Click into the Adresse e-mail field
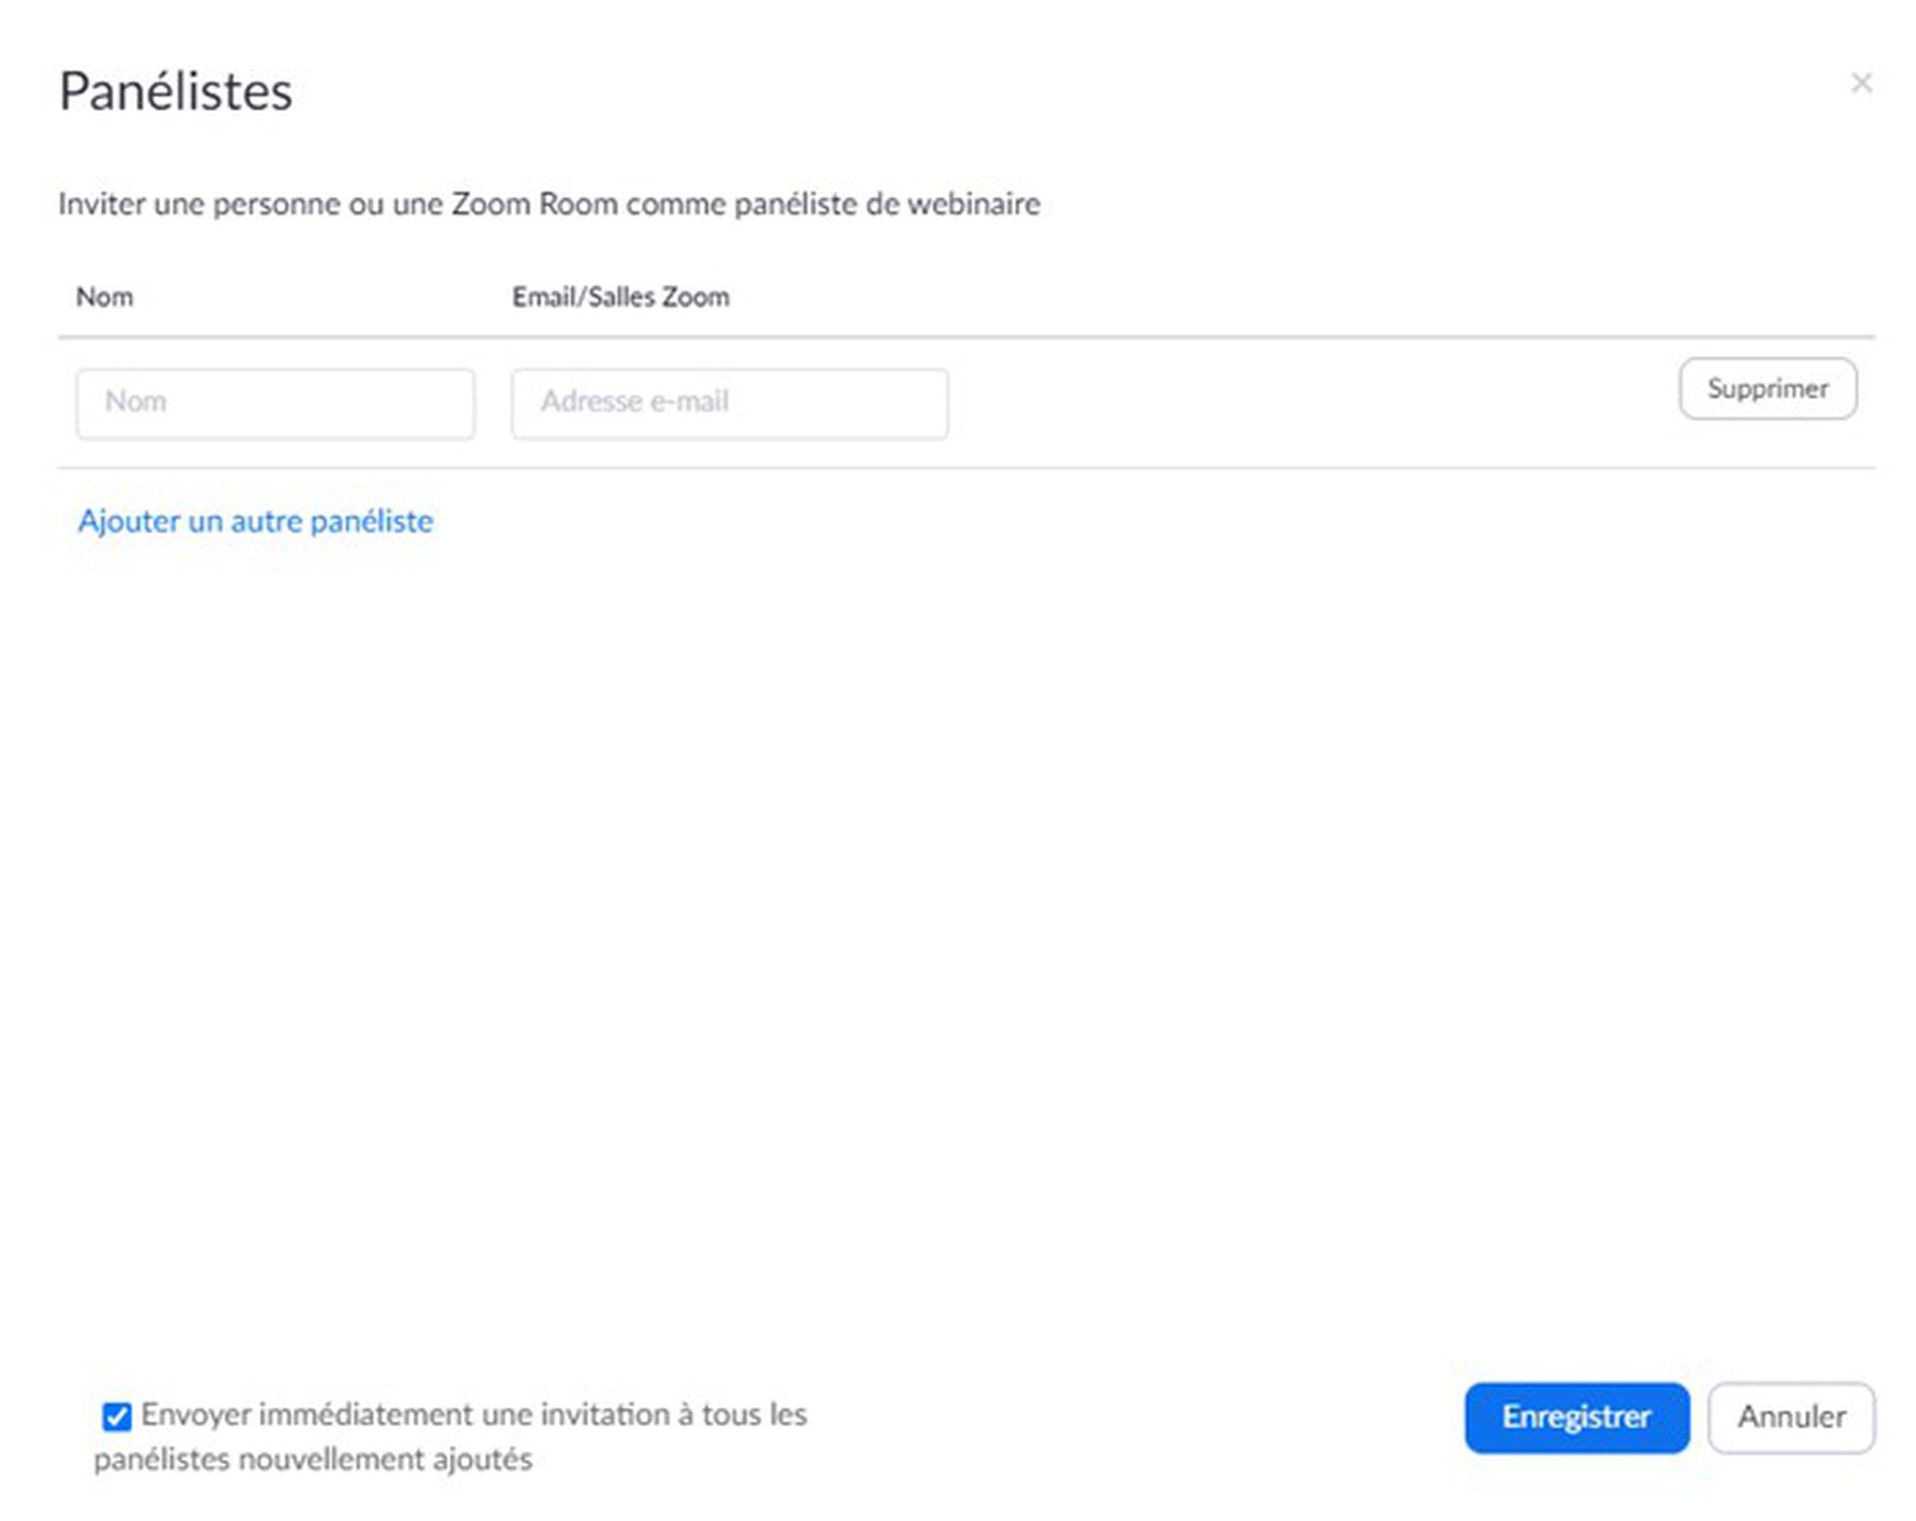The width and height of the screenshot is (1916, 1521). point(729,403)
